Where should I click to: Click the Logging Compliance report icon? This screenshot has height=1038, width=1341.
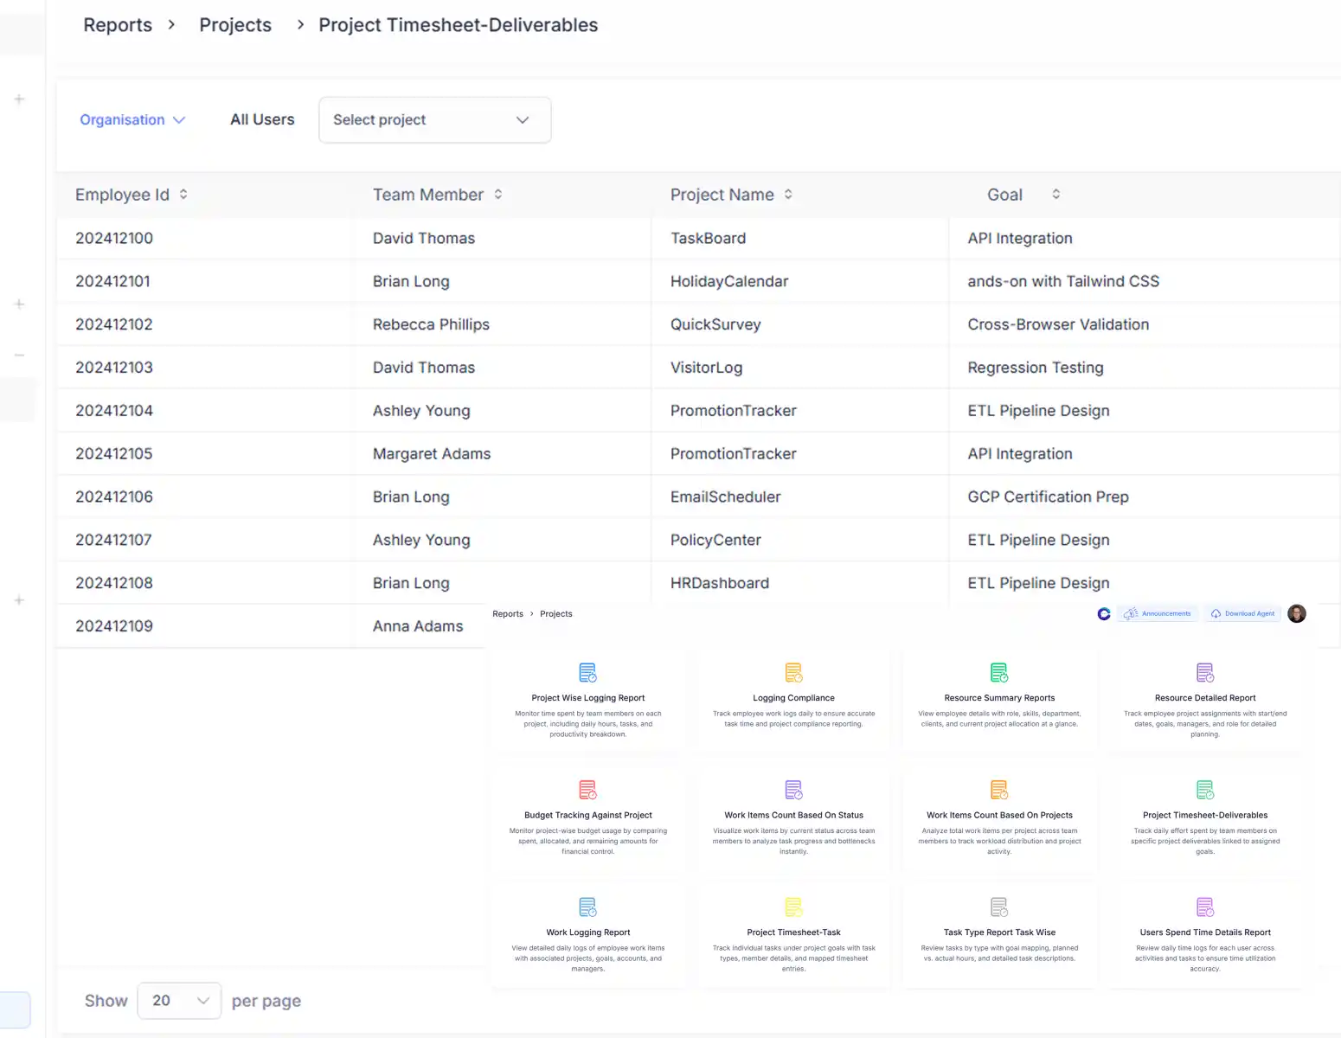click(x=793, y=672)
